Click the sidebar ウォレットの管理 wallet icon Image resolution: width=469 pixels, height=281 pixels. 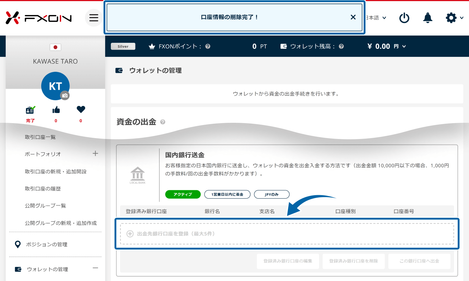(18, 269)
